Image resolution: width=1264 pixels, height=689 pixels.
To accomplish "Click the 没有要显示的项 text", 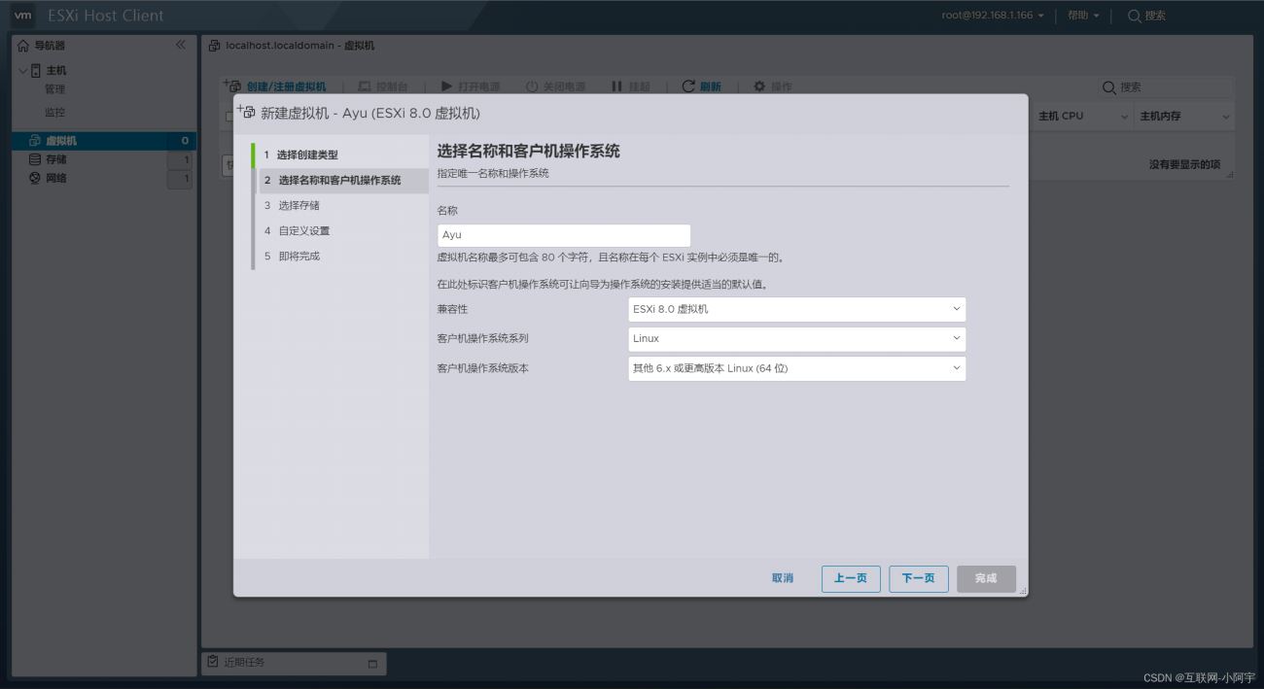I will pyautogui.click(x=1184, y=165).
